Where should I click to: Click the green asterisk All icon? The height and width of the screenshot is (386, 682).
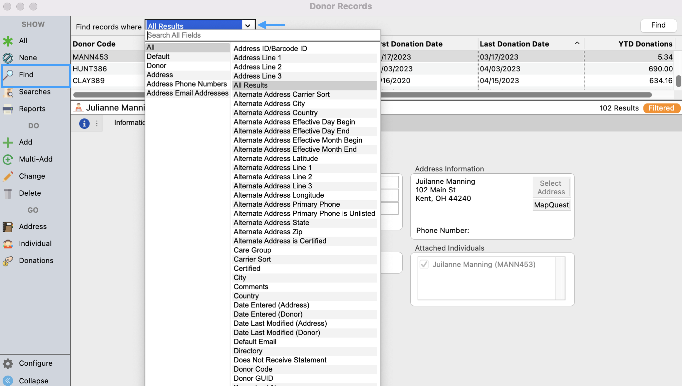coord(8,41)
